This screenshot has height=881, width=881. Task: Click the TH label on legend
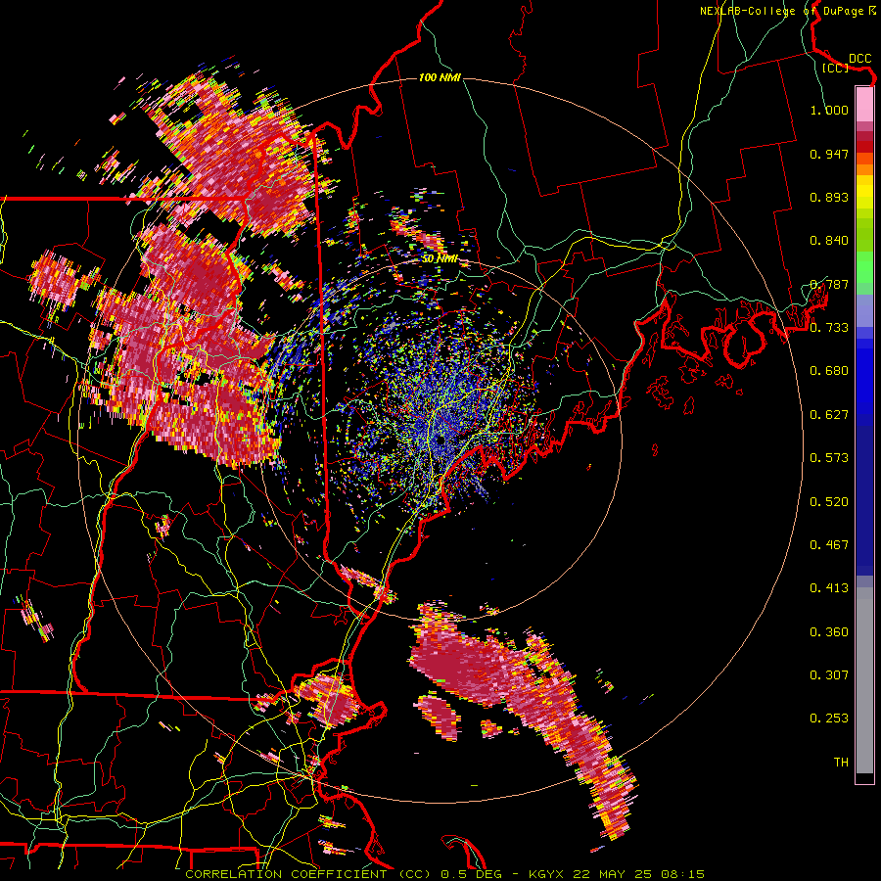pyautogui.click(x=841, y=763)
